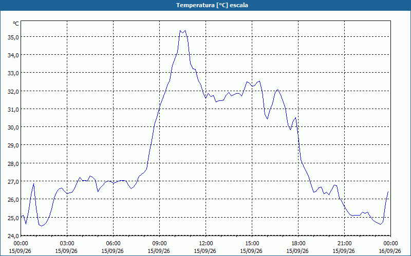Image resolution: width=411 pixels, height=256 pixels.
Task: Click the 'Temperatura [°C] escala' chart title
Action: point(212,5)
